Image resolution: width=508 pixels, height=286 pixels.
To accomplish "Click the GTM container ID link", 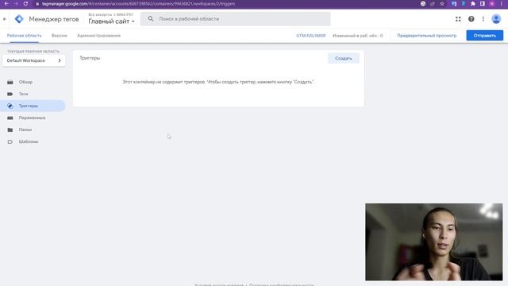I will pyautogui.click(x=310, y=36).
